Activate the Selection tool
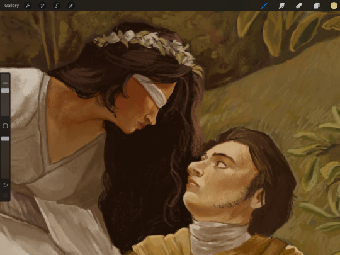Viewport: 340px width, 255px height. 57,6
